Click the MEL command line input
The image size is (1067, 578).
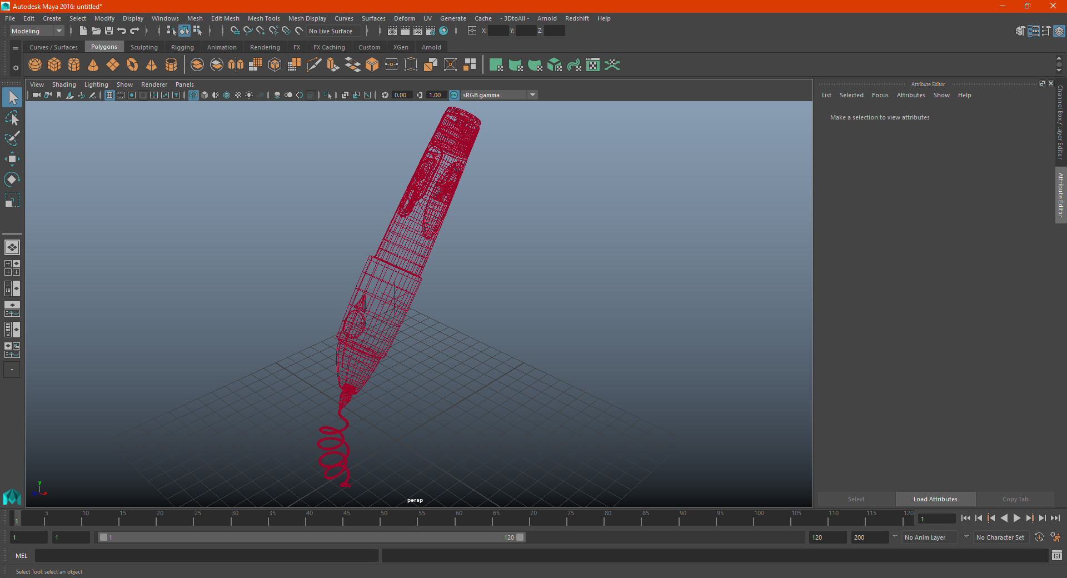click(207, 556)
